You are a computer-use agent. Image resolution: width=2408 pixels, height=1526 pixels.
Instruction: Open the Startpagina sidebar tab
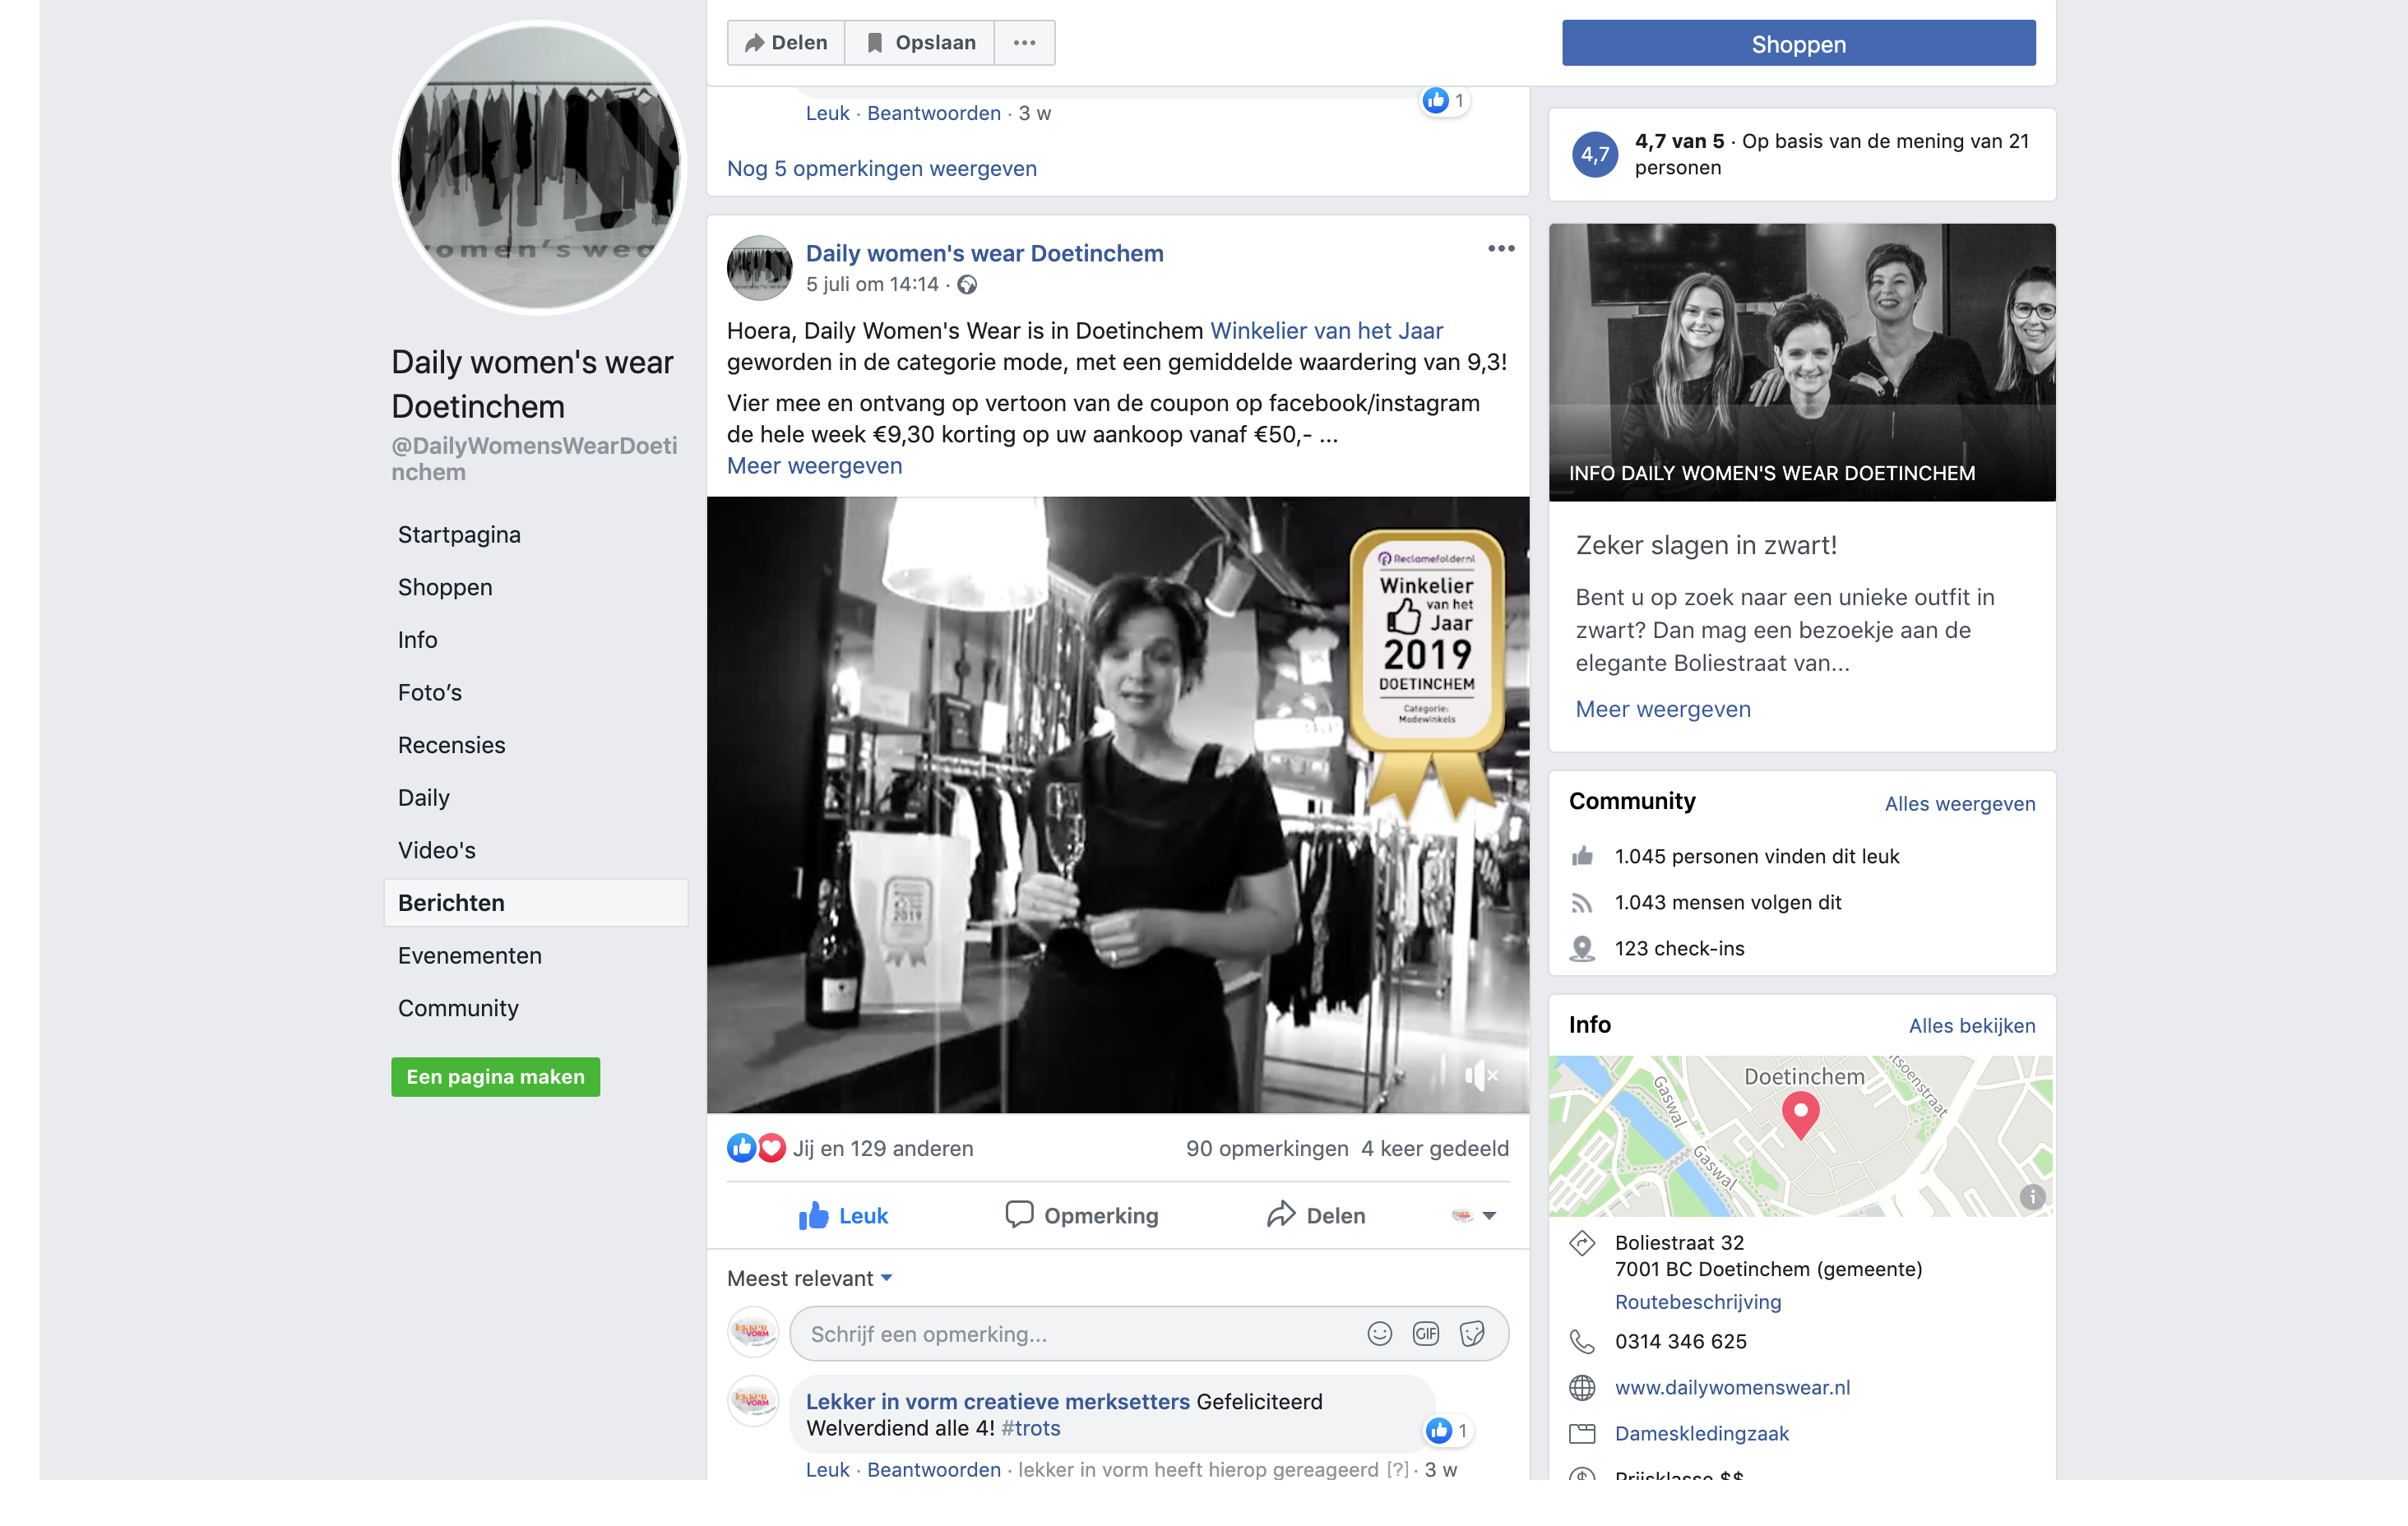(x=459, y=535)
